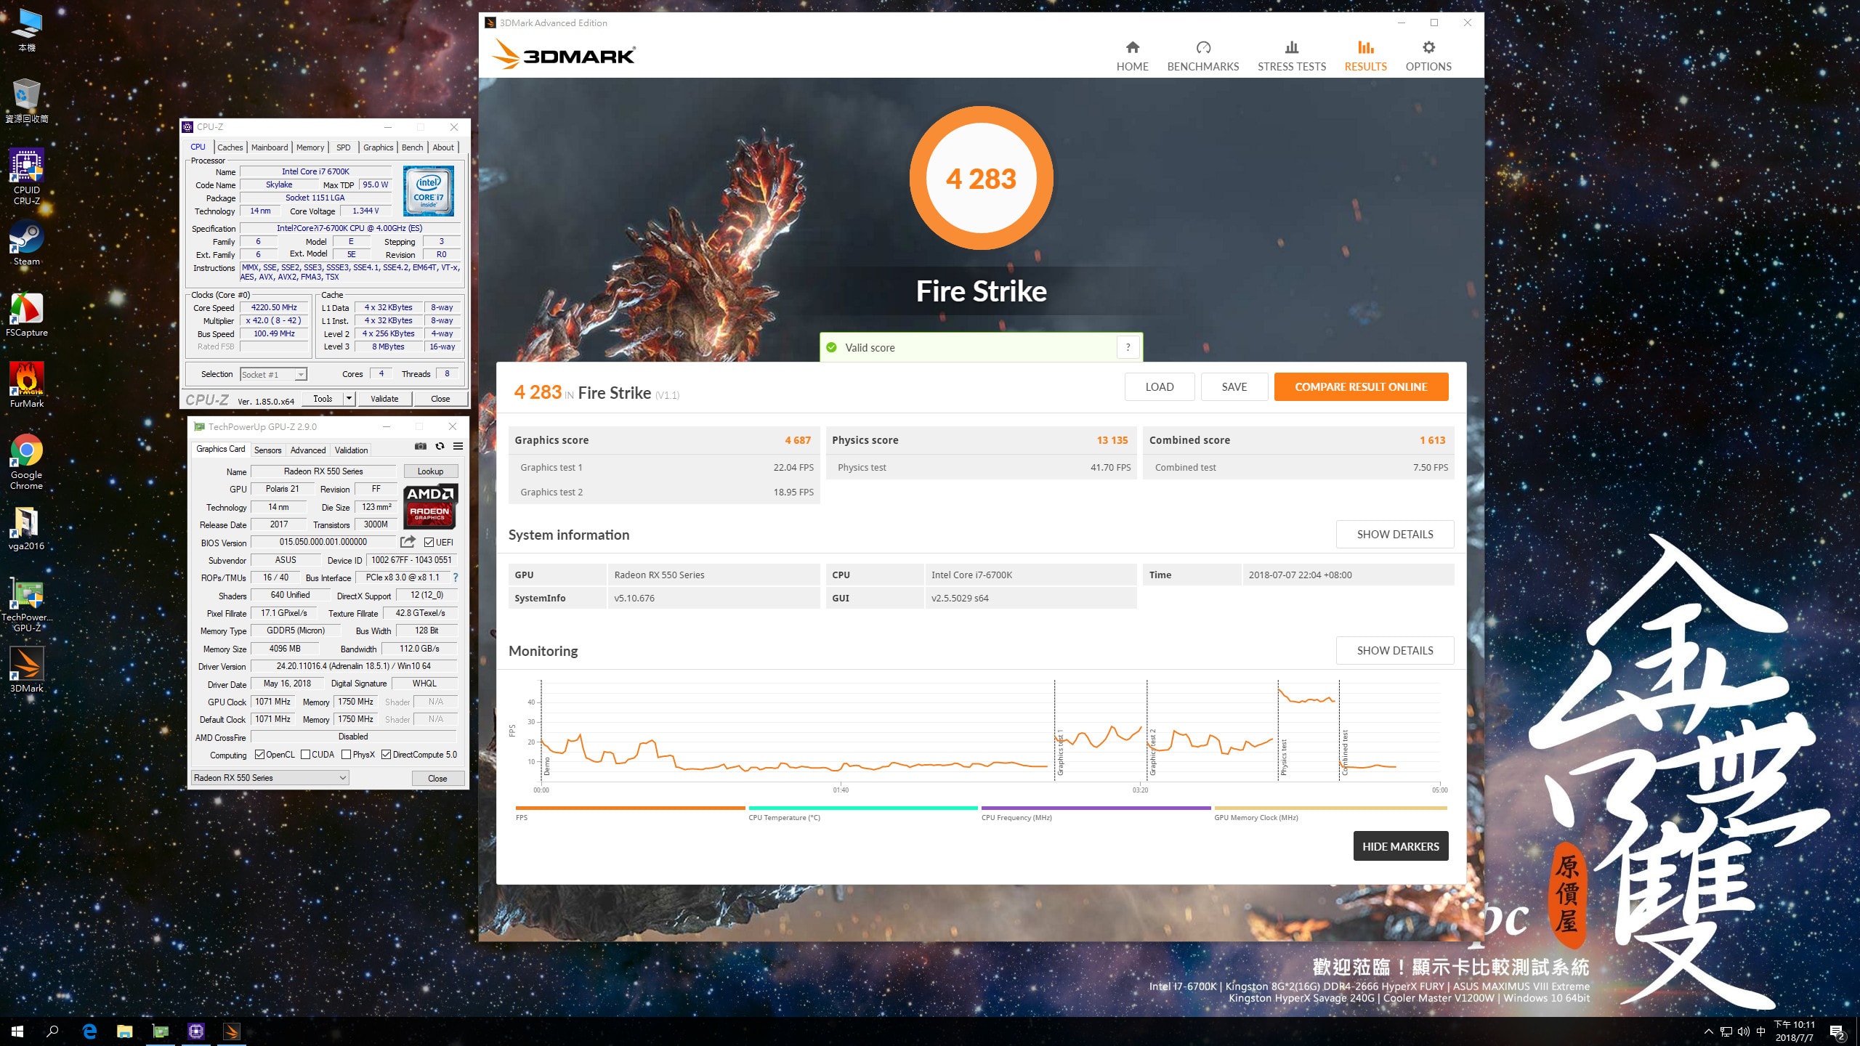
Task: Take a GPU-Z screenshot with camera icon
Action: tap(420, 446)
